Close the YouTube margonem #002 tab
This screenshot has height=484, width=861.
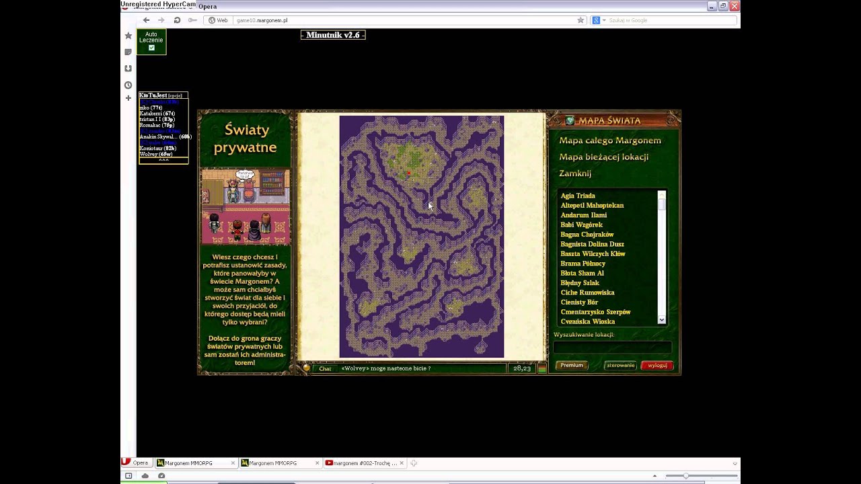[402, 463]
